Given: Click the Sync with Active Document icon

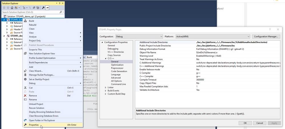Looking at the screenshot, I should [x=30, y=8].
